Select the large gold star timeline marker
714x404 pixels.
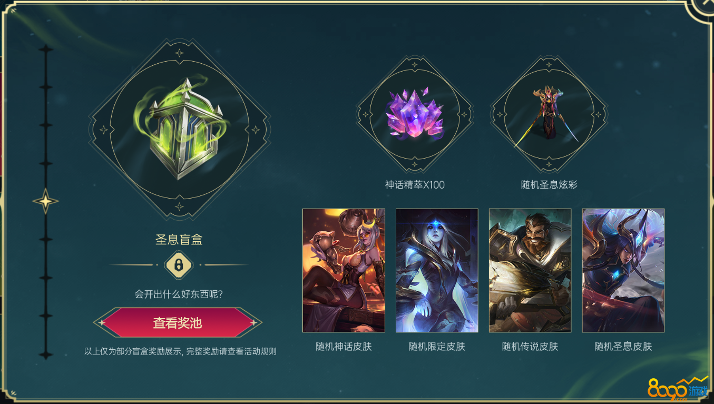point(46,201)
